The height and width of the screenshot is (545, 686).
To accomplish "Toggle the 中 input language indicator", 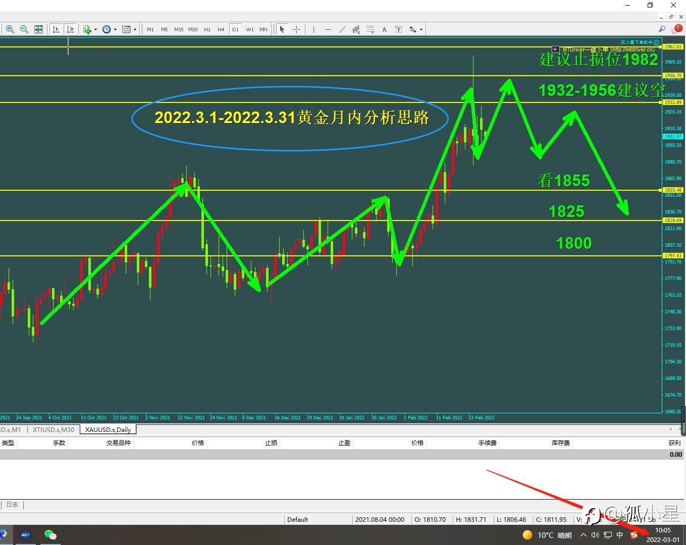I will (x=620, y=535).
